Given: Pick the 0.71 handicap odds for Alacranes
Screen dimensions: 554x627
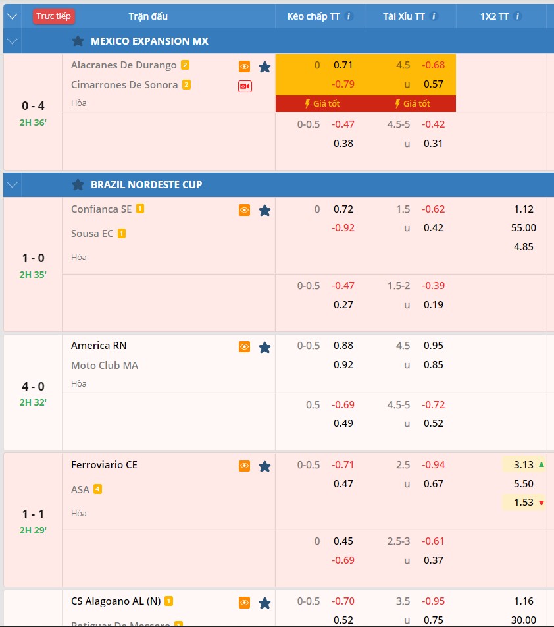Looking at the screenshot, I should [x=343, y=65].
